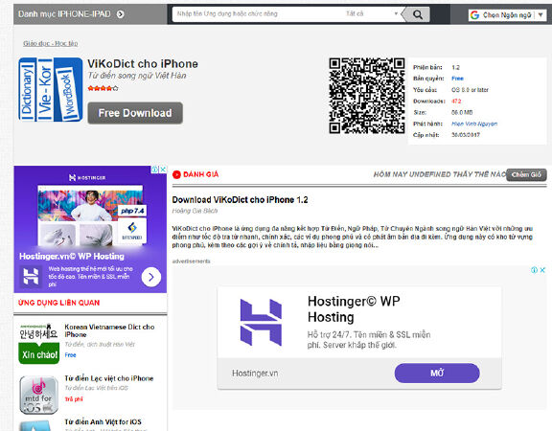The width and height of the screenshot is (552, 431).
Task: Click the Free Download button
Action: coord(135,113)
